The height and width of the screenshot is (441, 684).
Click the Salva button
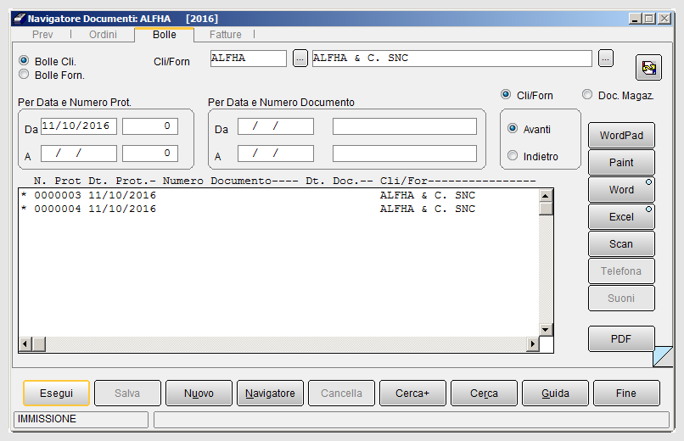(x=127, y=393)
